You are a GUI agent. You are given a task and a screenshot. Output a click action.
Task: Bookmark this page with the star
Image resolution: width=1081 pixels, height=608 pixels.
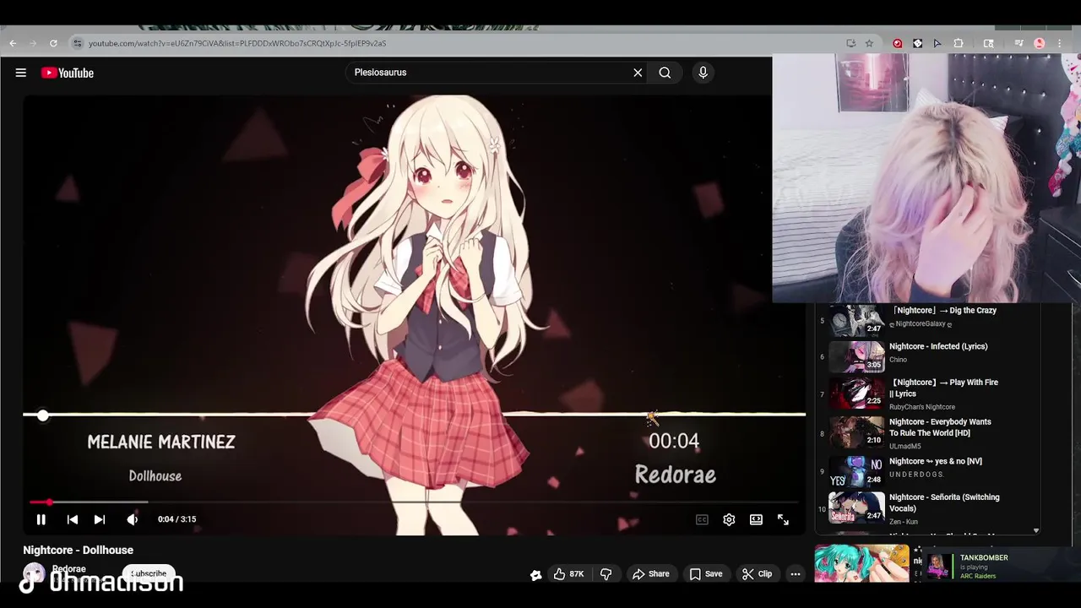click(x=869, y=43)
